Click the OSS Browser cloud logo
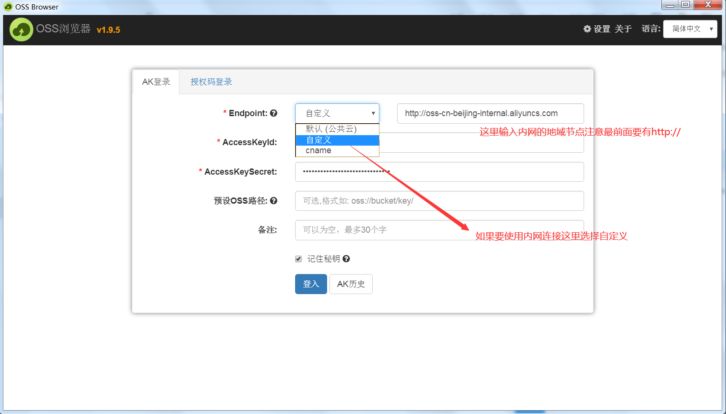This screenshot has height=414, width=726. click(21, 30)
